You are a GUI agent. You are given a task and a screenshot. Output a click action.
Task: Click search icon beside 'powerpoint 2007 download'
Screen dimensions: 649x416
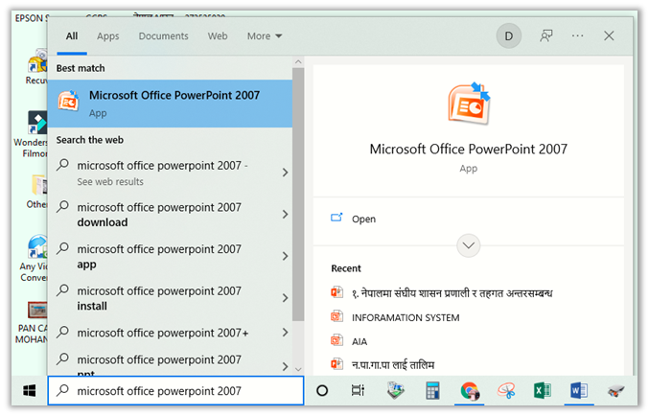click(x=62, y=206)
